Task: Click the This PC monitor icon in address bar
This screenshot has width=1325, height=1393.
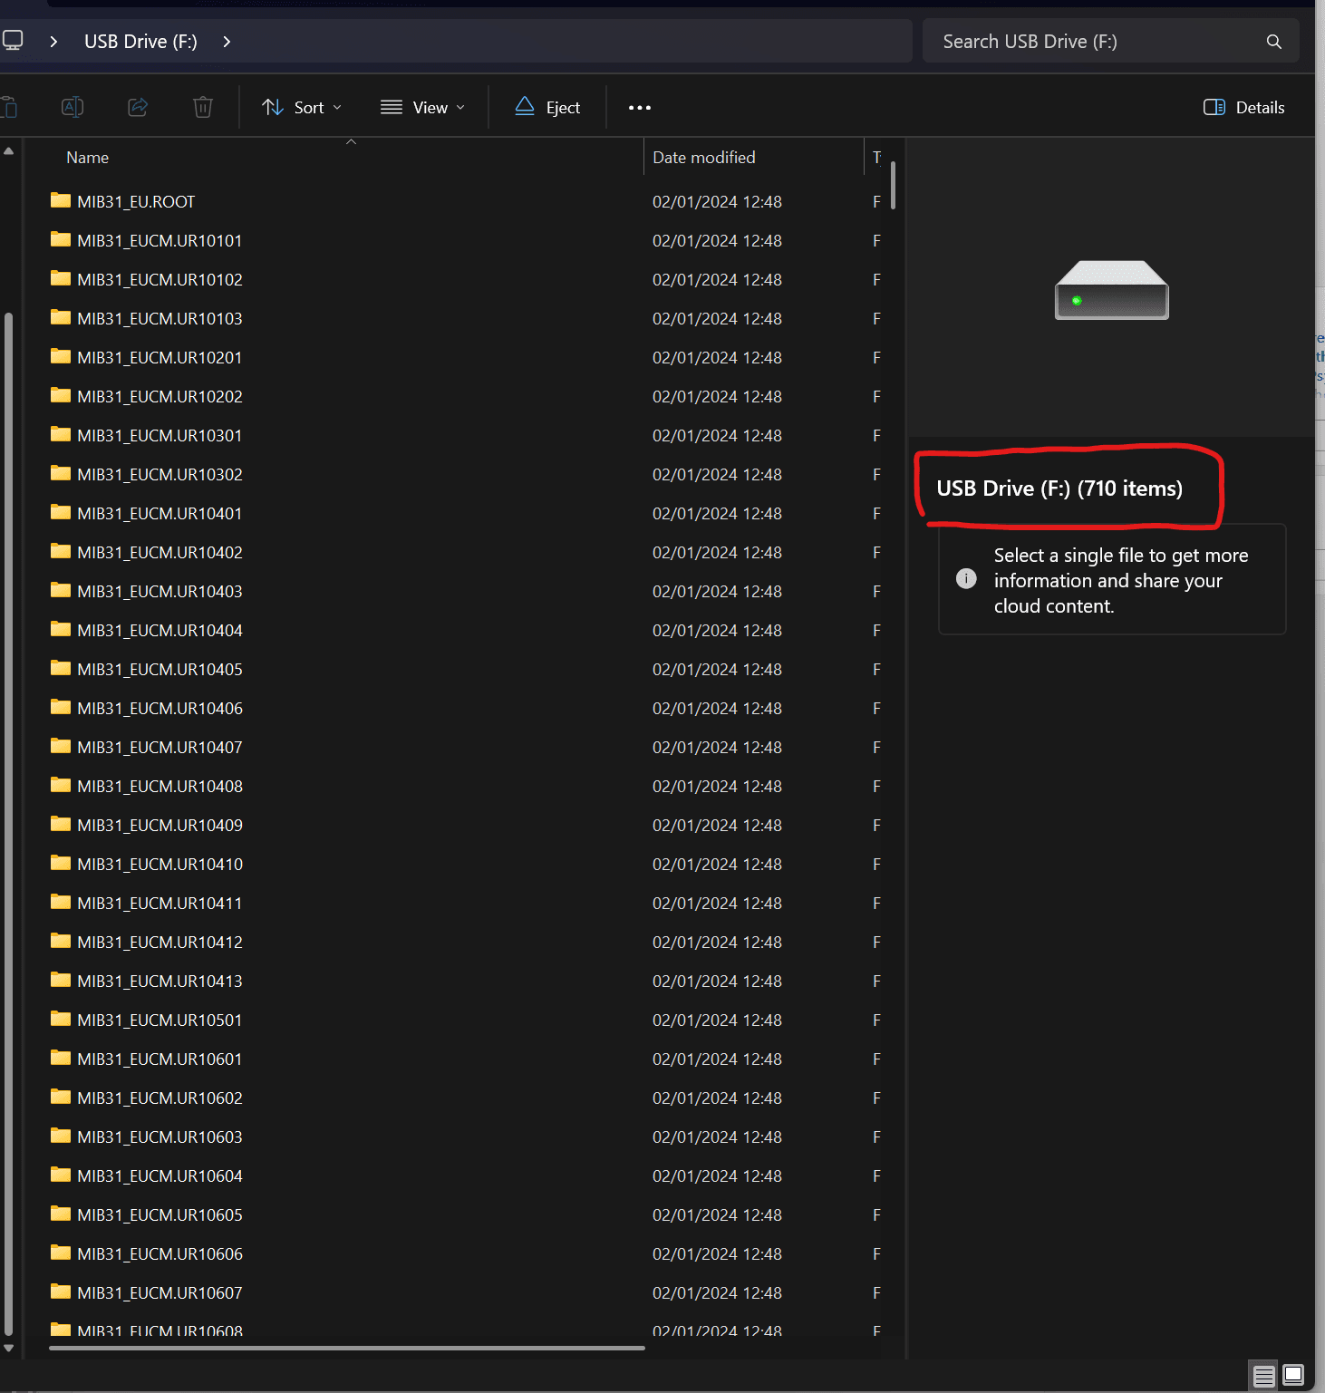Action: coord(13,41)
